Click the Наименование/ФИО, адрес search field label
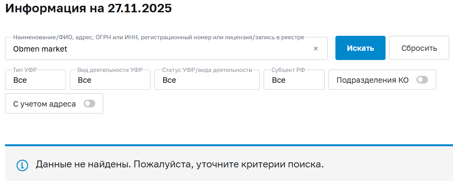This screenshot has height=182, width=453. 158,37
